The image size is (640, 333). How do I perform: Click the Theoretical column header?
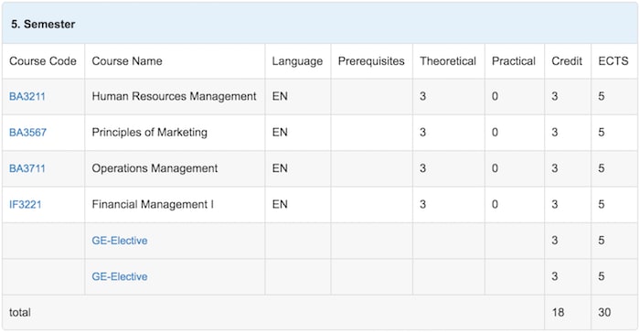pos(448,61)
